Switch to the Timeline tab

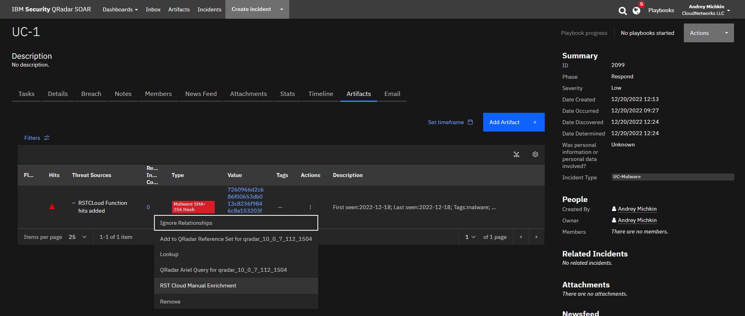tap(320, 94)
